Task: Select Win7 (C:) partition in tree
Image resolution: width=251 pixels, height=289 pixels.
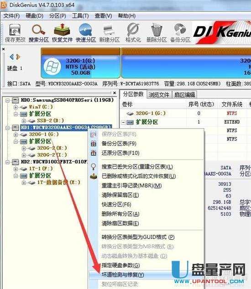Action: (41, 107)
